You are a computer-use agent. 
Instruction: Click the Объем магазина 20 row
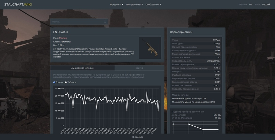[196, 57]
